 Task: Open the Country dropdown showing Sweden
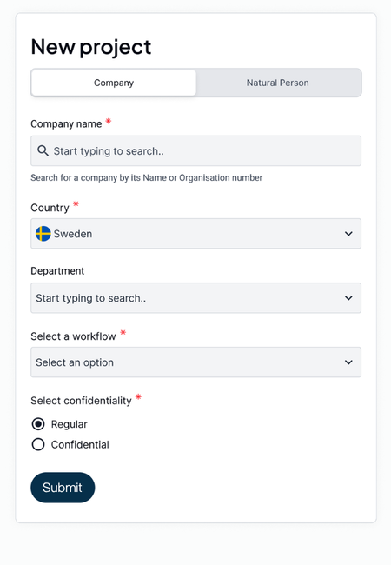tap(195, 234)
